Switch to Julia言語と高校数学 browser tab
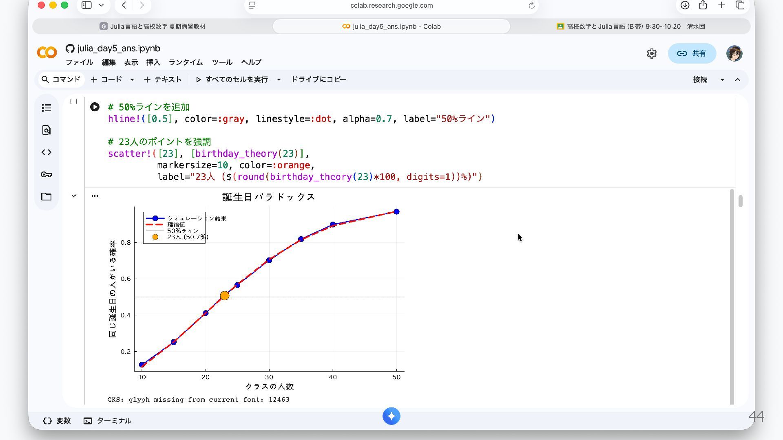The height and width of the screenshot is (440, 783). (153, 26)
